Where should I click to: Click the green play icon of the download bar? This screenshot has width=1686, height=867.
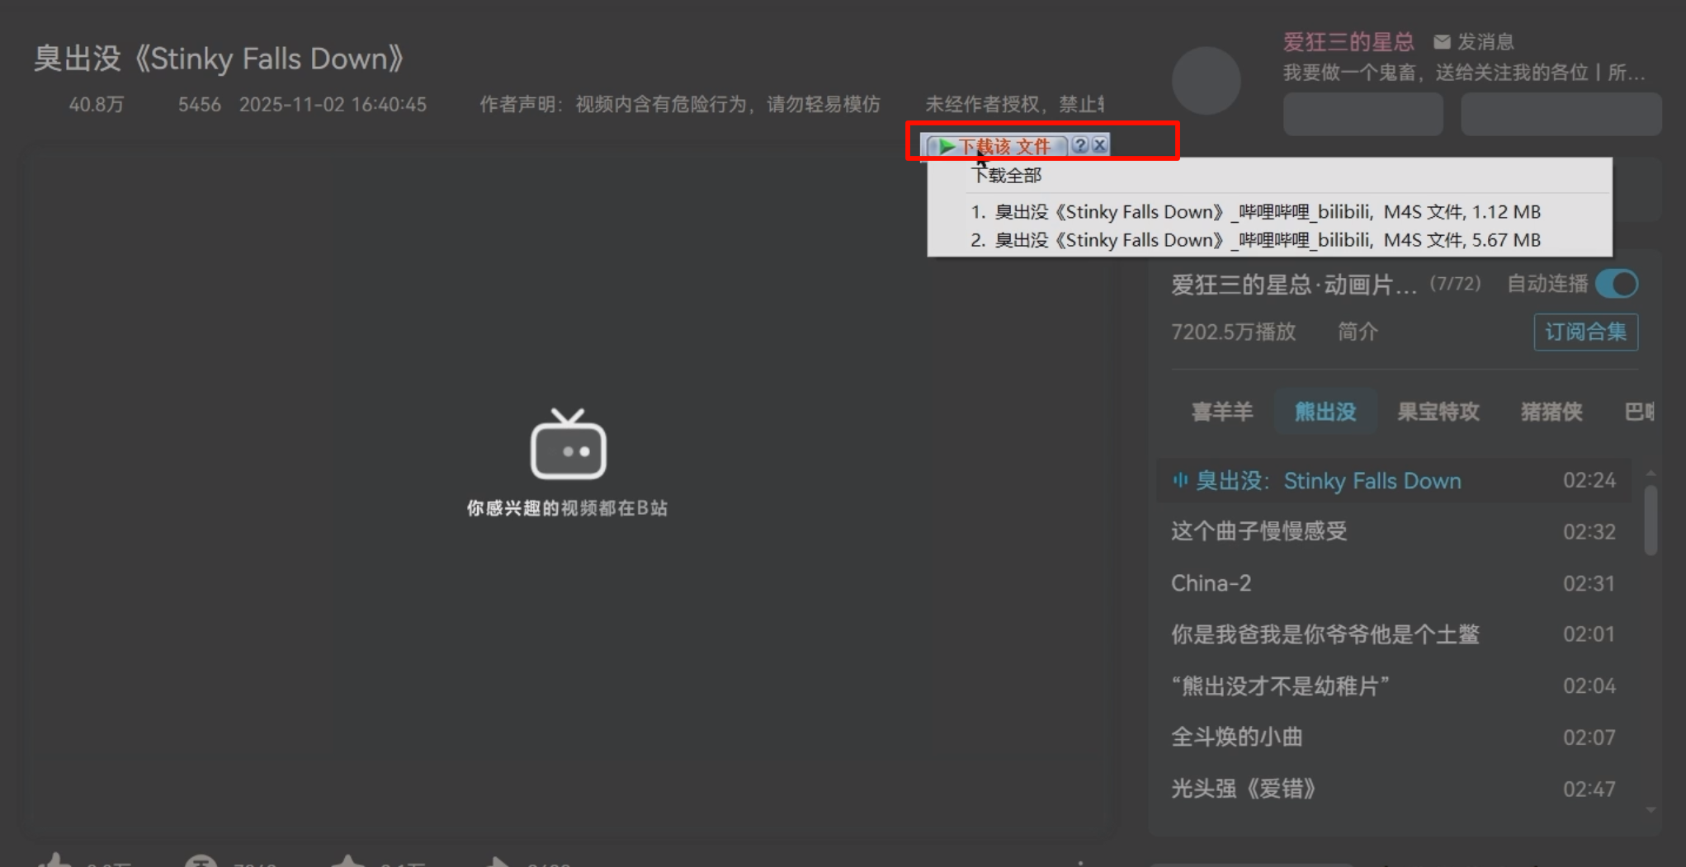click(x=946, y=146)
